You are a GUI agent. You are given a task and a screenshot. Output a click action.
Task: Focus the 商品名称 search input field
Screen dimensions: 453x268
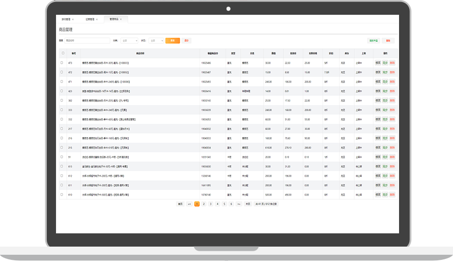point(87,41)
